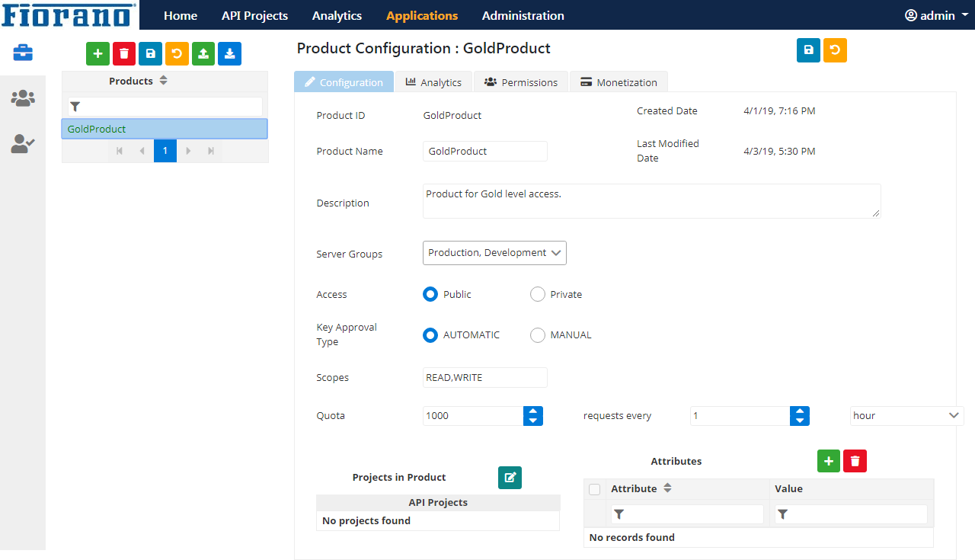Open the Permissions tab

521,82
